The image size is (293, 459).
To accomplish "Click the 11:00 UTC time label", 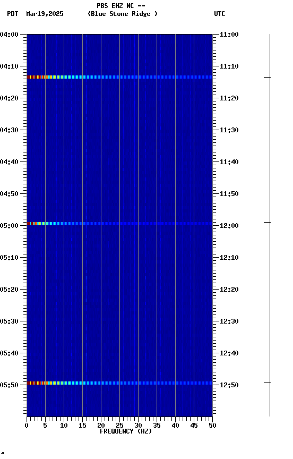I will (229, 35).
